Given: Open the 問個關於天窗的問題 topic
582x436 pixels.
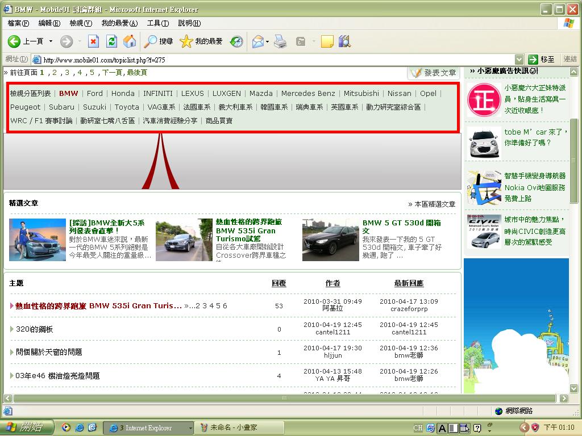Looking at the screenshot, I should [x=49, y=352].
